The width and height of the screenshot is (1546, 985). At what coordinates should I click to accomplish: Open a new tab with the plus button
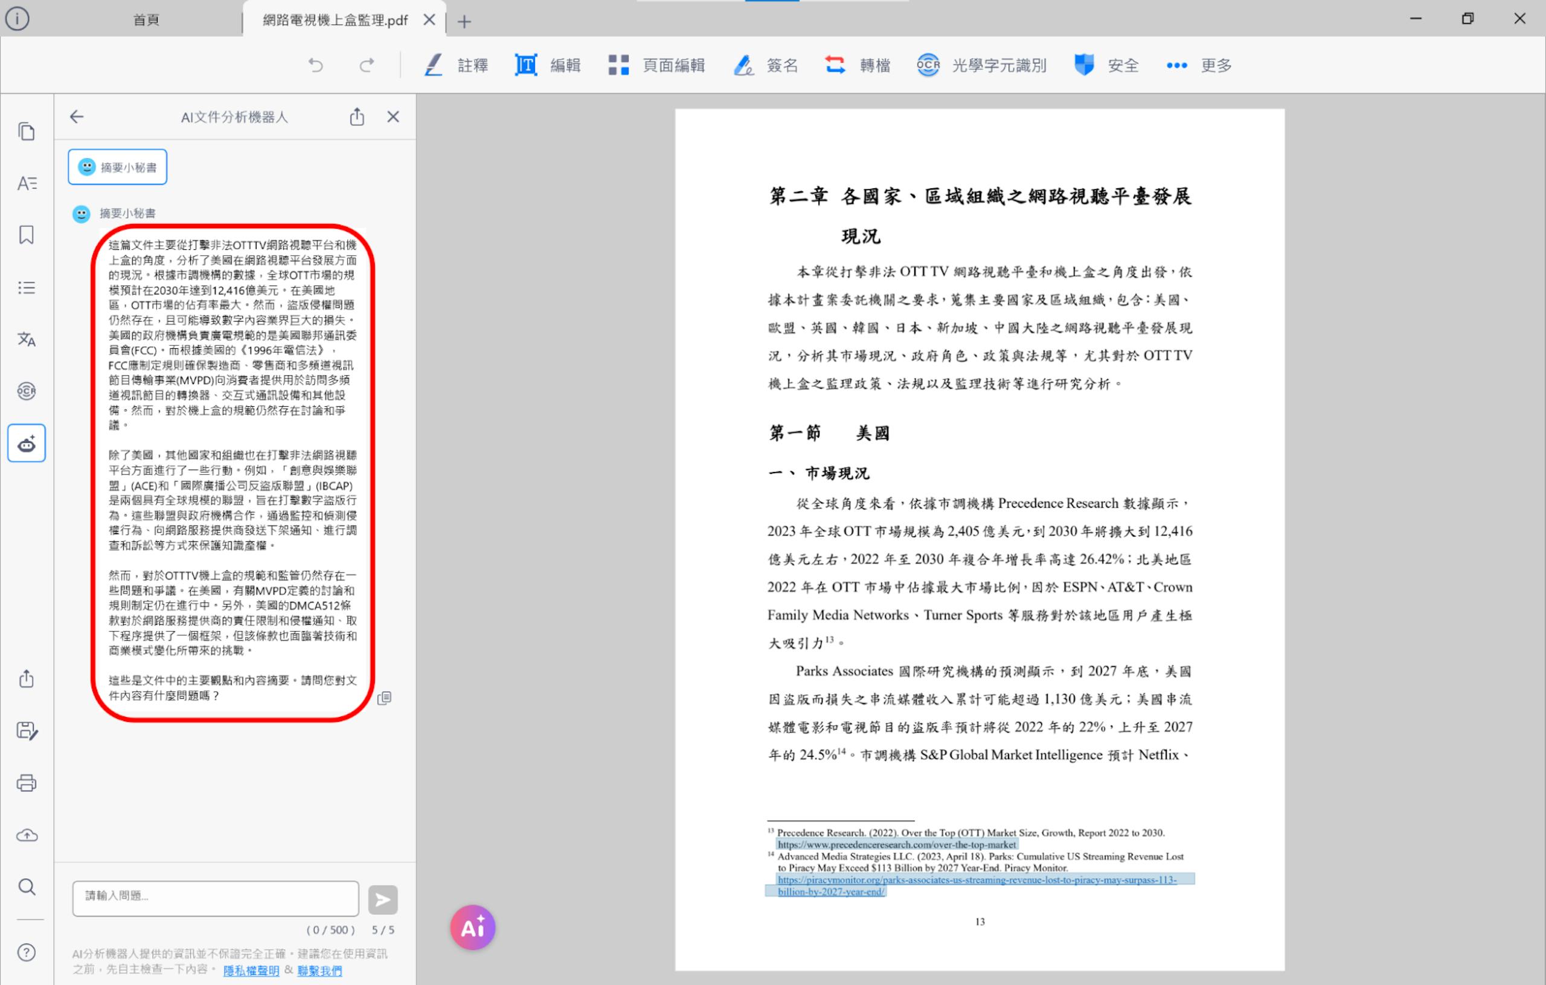(464, 21)
